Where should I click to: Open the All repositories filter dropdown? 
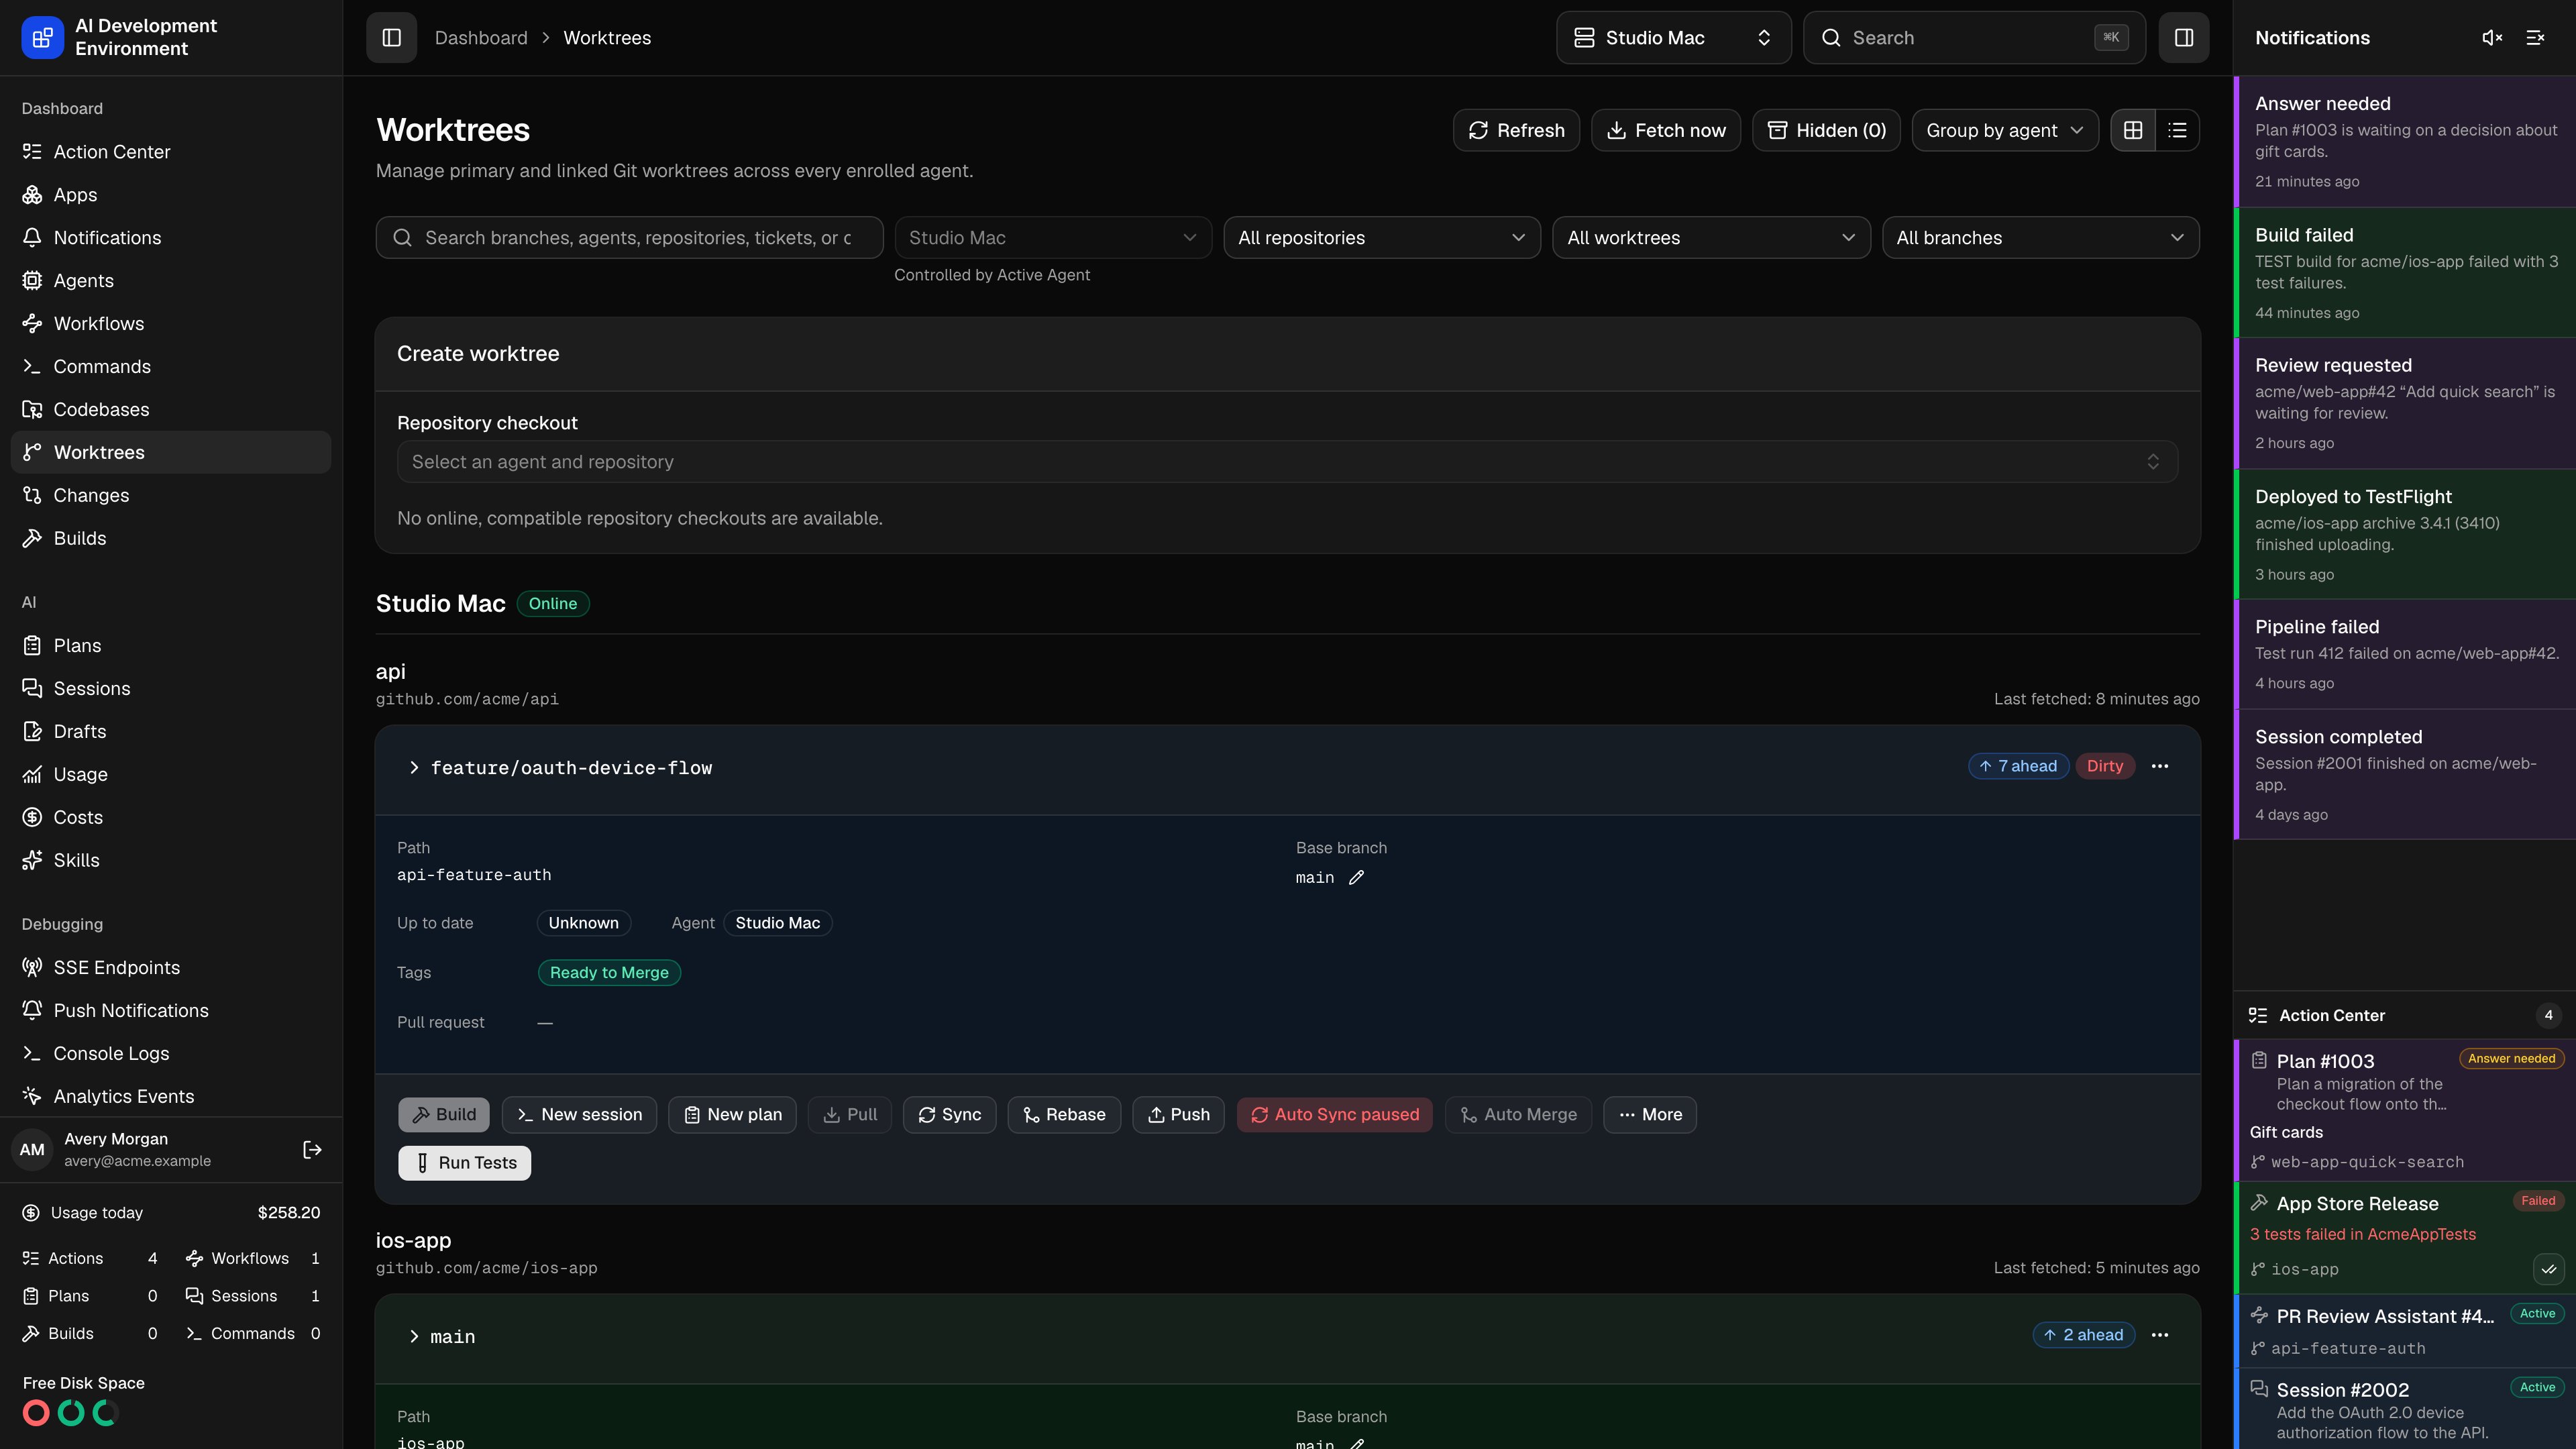(x=1381, y=238)
